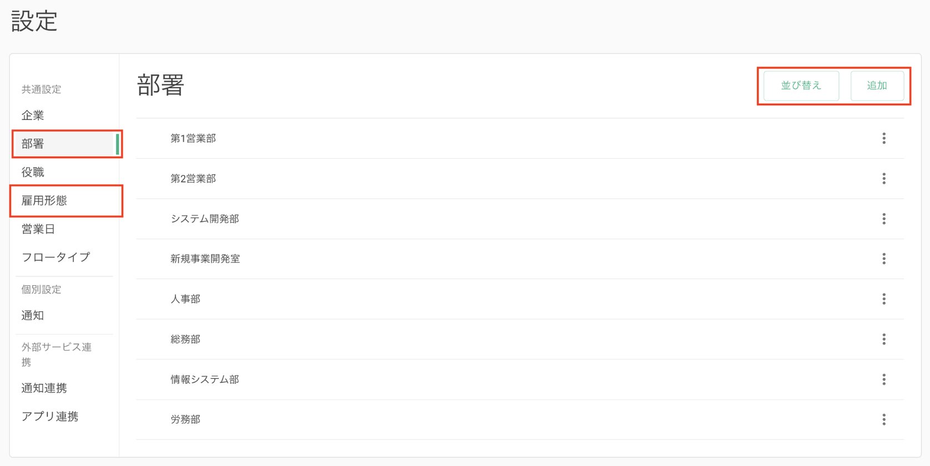
Task: Open 雇用形態 in the sidebar
Action: tap(44, 200)
